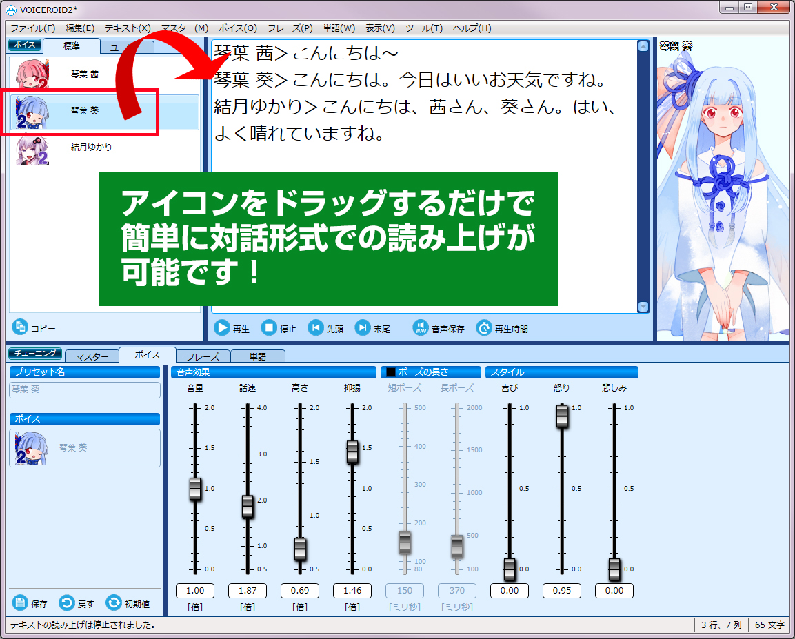
Task: Click the 琴葉 葵 preset voice thumbnail
Action: click(32, 448)
